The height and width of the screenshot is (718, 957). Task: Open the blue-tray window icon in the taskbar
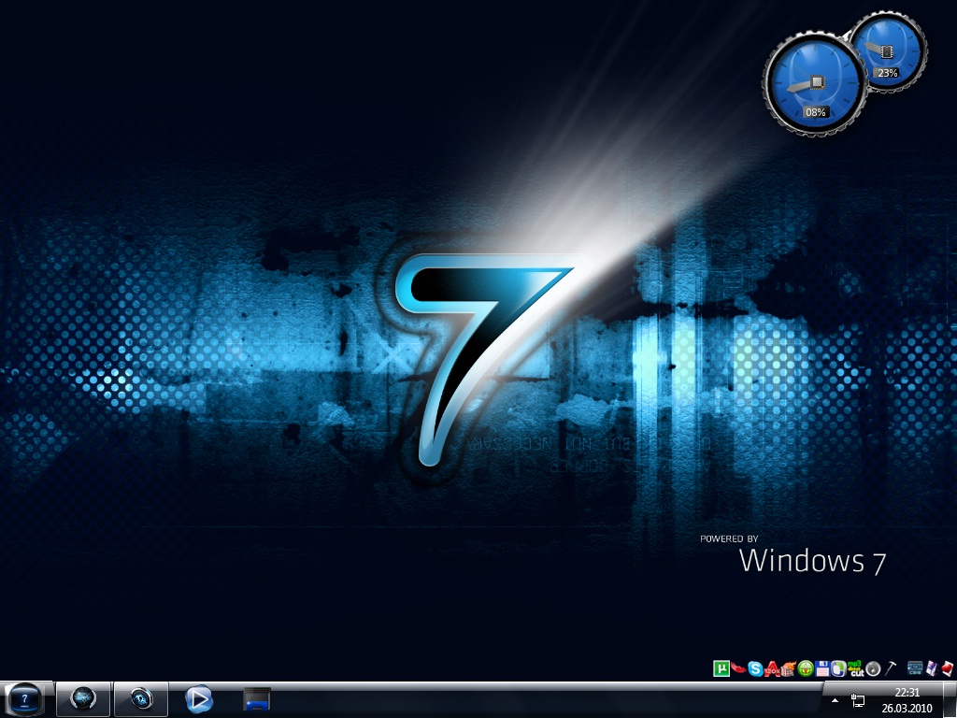pyautogui.click(x=257, y=699)
